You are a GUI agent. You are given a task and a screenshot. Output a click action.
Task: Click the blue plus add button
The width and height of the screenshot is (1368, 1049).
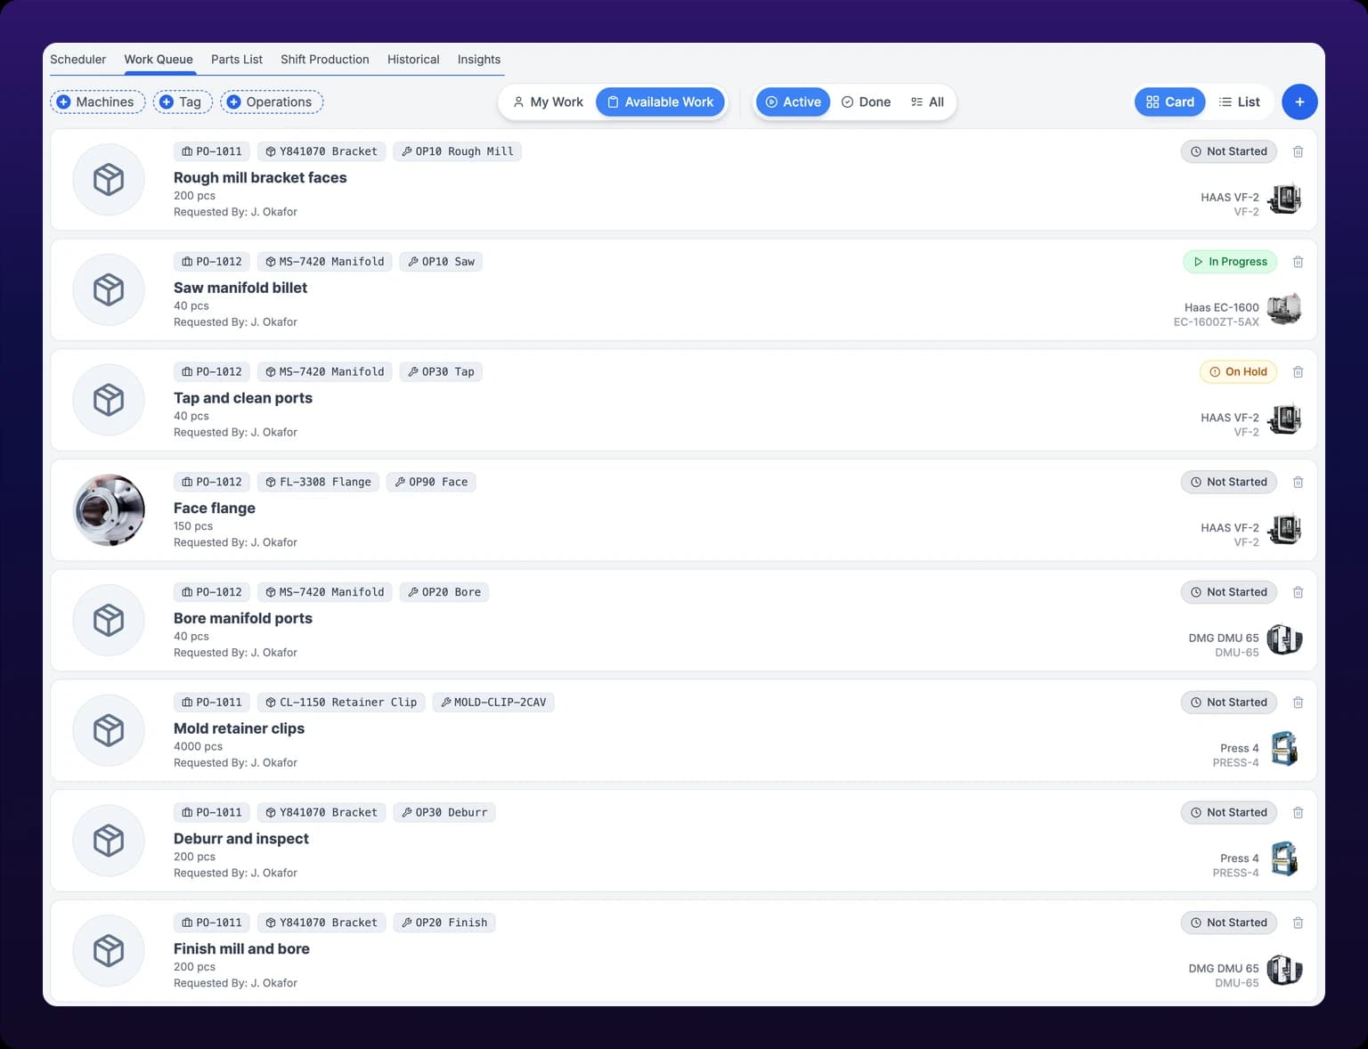click(1299, 102)
